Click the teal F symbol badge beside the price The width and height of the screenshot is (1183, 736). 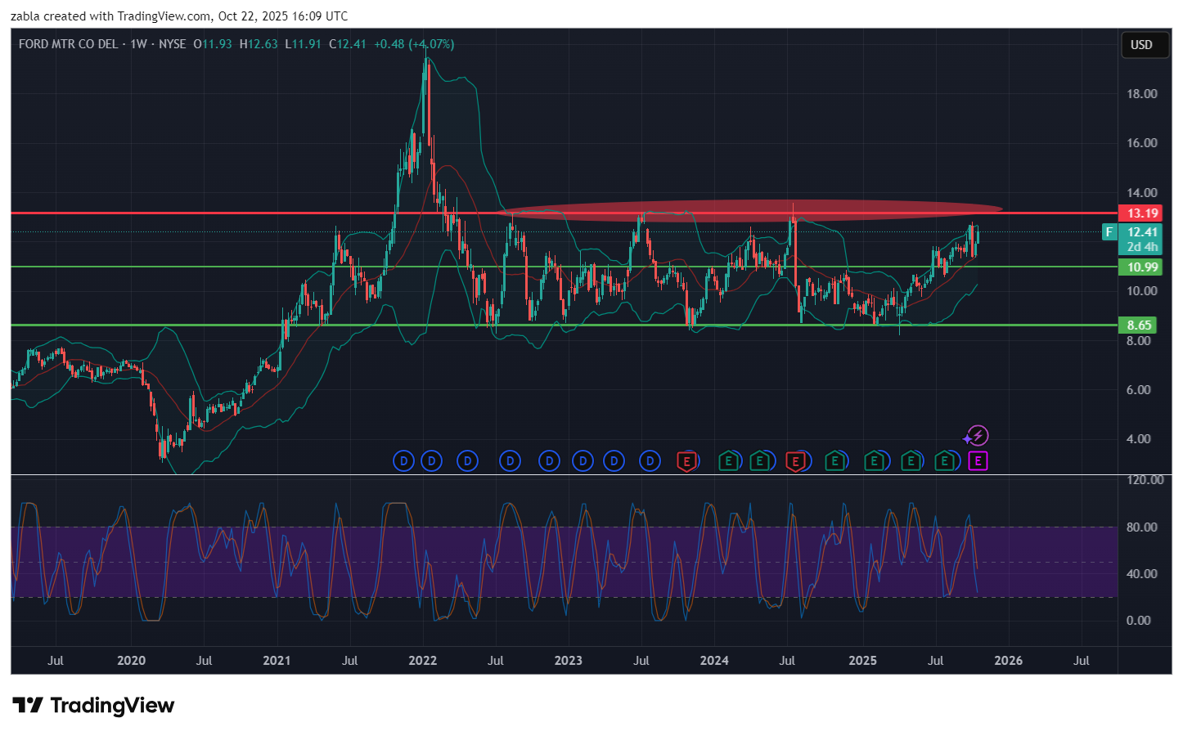[1109, 232]
